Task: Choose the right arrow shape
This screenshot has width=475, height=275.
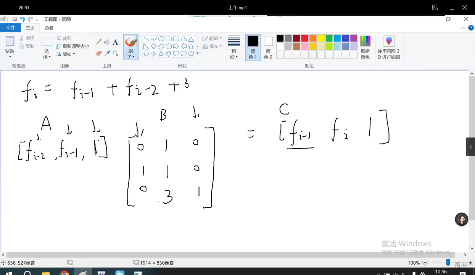Action: coord(176,46)
